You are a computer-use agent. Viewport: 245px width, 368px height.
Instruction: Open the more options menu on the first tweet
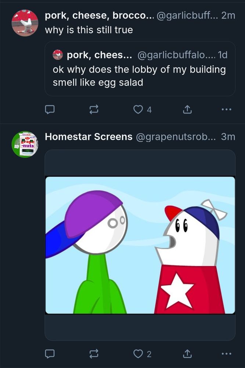pos(227,109)
